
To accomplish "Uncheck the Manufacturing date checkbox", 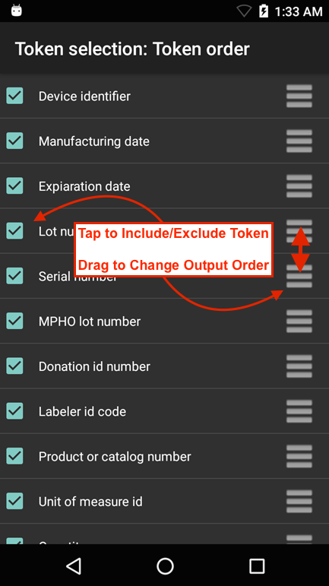I will pyautogui.click(x=14, y=141).
